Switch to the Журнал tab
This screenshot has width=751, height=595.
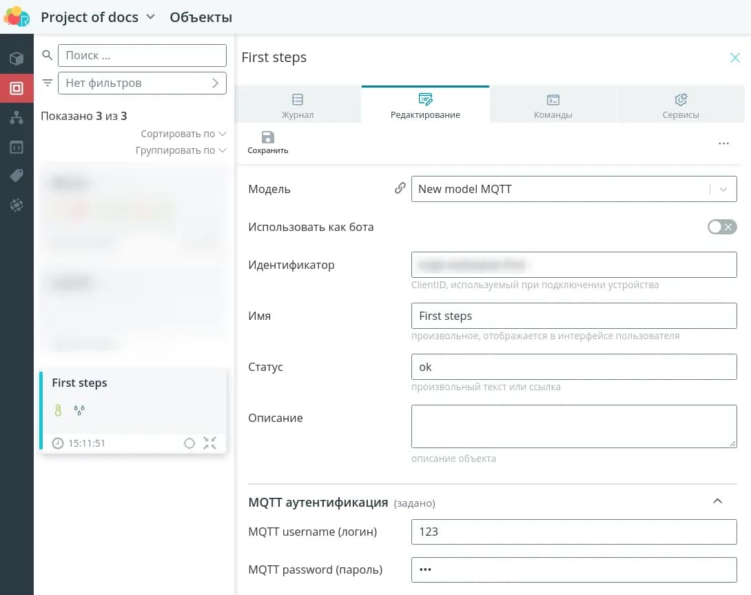click(298, 105)
